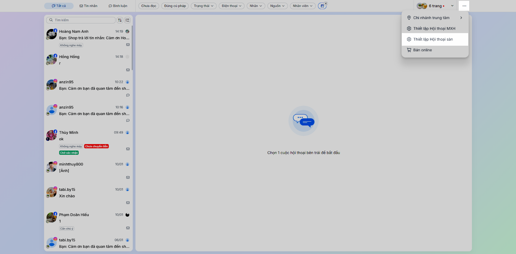The width and height of the screenshot is (516, 254).
Task: Click Thùy Minh's avatar
Action: [52, 135]
